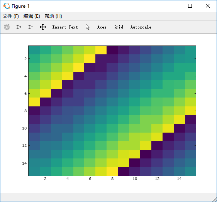Screen dimensions: 217x202
Task: Click x-axis tick label 14
Action: coord(179,178)
